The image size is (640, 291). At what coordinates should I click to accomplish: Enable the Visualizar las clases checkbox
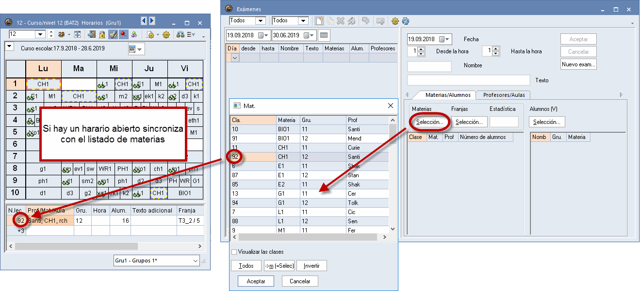click(x=234, y=252)
